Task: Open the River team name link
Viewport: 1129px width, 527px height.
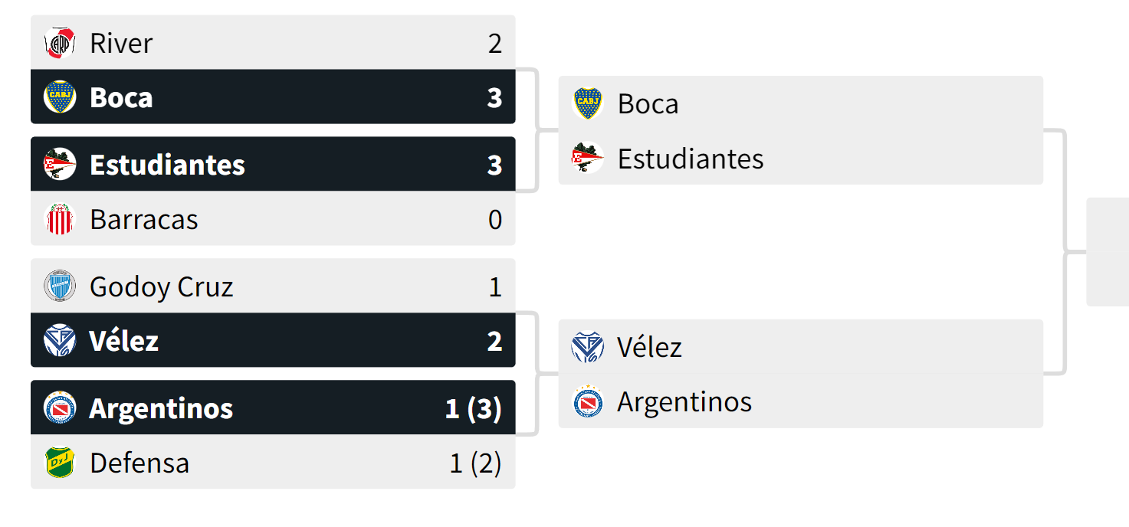Action: point(121,43)
